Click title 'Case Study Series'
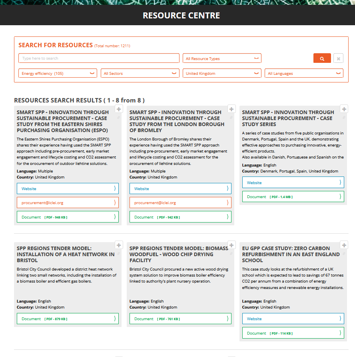This screenshot has width=355, height=357. [288, 118]
